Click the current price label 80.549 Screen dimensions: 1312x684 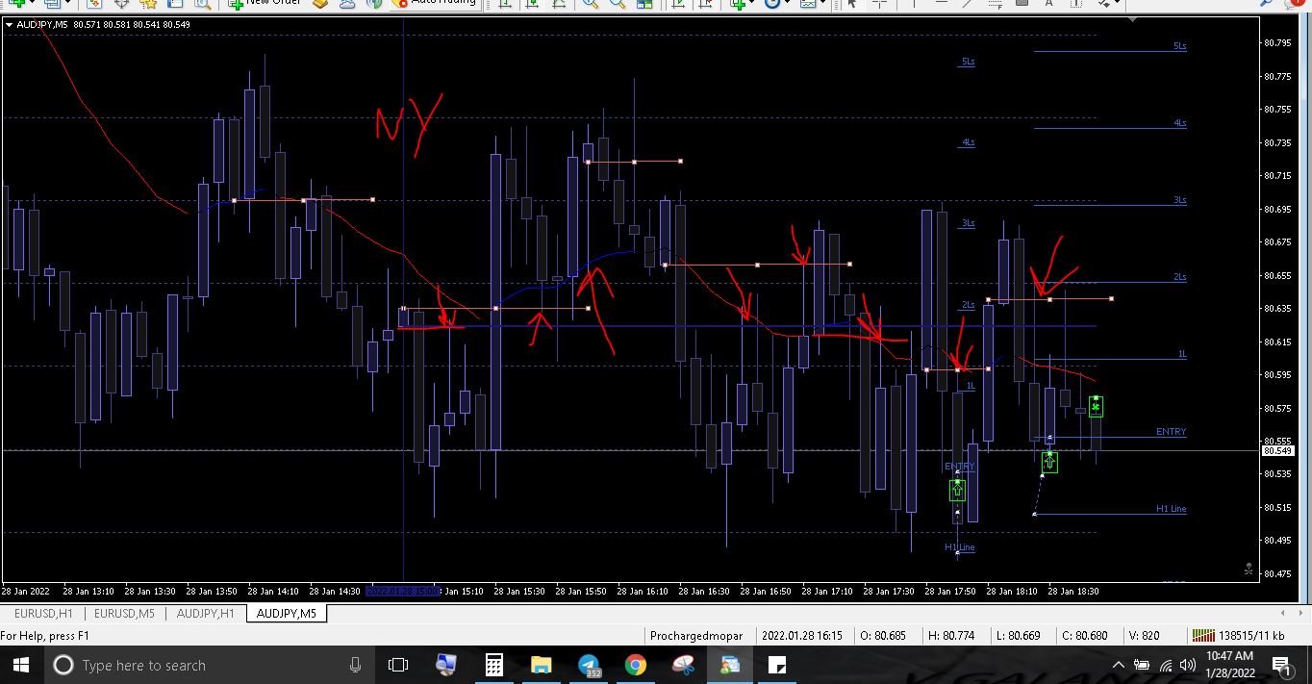coord(1277,450)
